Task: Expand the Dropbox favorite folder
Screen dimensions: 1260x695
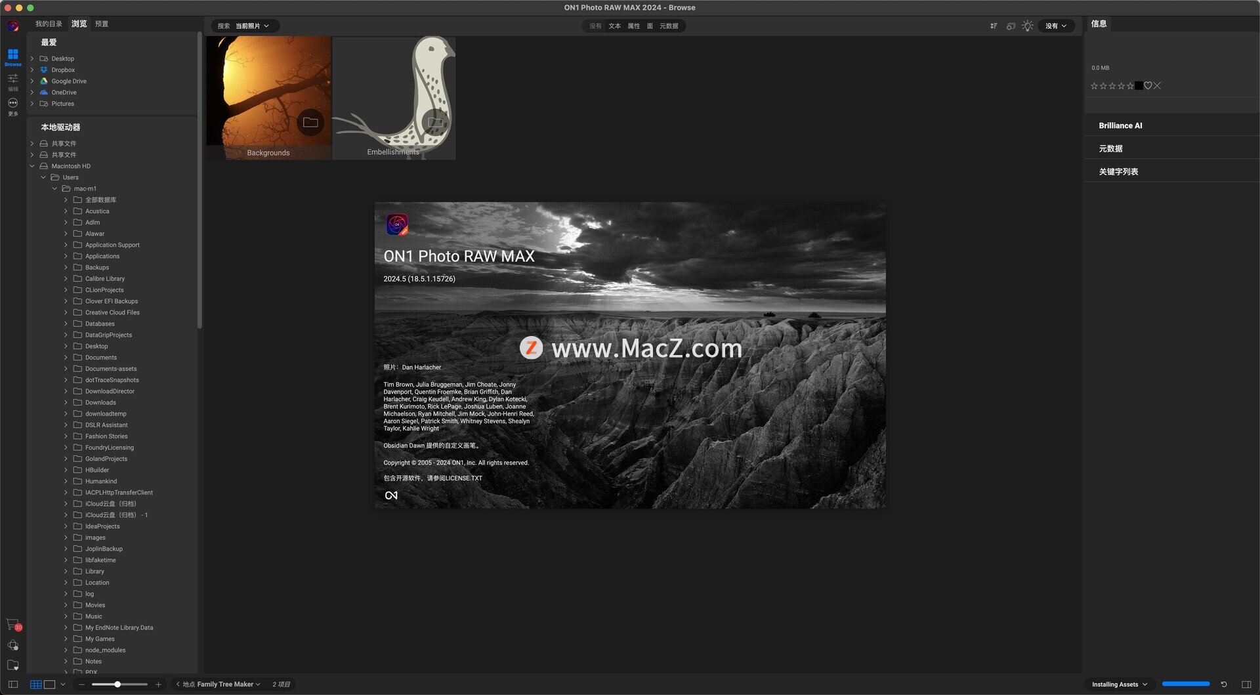Action: pyautogui.click(x=31, y=70)
